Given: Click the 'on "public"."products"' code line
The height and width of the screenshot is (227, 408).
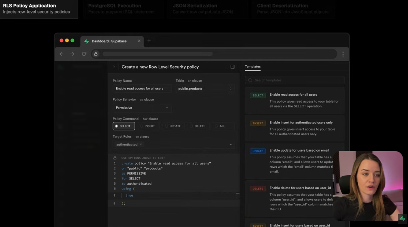Looking at the screenshot, I should click(142, 169).
